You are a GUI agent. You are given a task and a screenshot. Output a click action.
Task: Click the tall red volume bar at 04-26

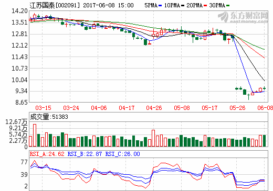153,138
